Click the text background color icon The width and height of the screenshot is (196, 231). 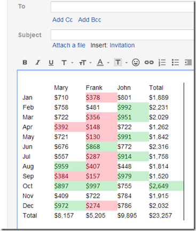[x=118, y=62]
